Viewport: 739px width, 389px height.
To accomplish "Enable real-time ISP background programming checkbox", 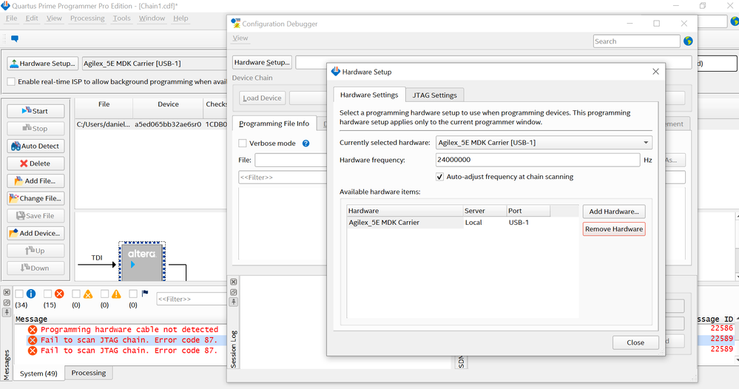I will [x=11, y=81].
